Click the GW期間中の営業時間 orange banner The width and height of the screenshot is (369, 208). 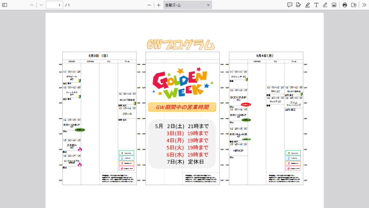(x=182, y=107)
